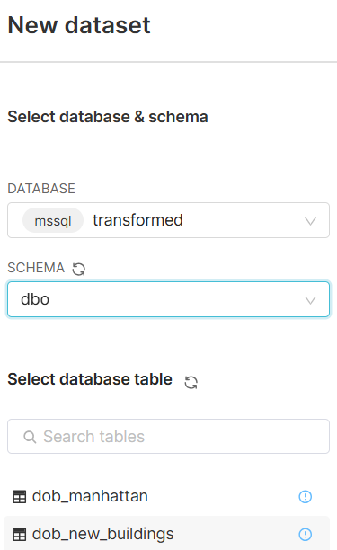
Task: Click the alert icon for dob_manhattan
Action: coord(305,496)
